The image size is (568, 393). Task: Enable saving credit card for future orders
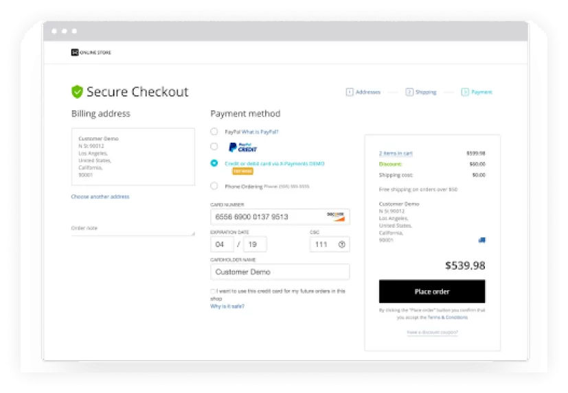click(213, 291)
